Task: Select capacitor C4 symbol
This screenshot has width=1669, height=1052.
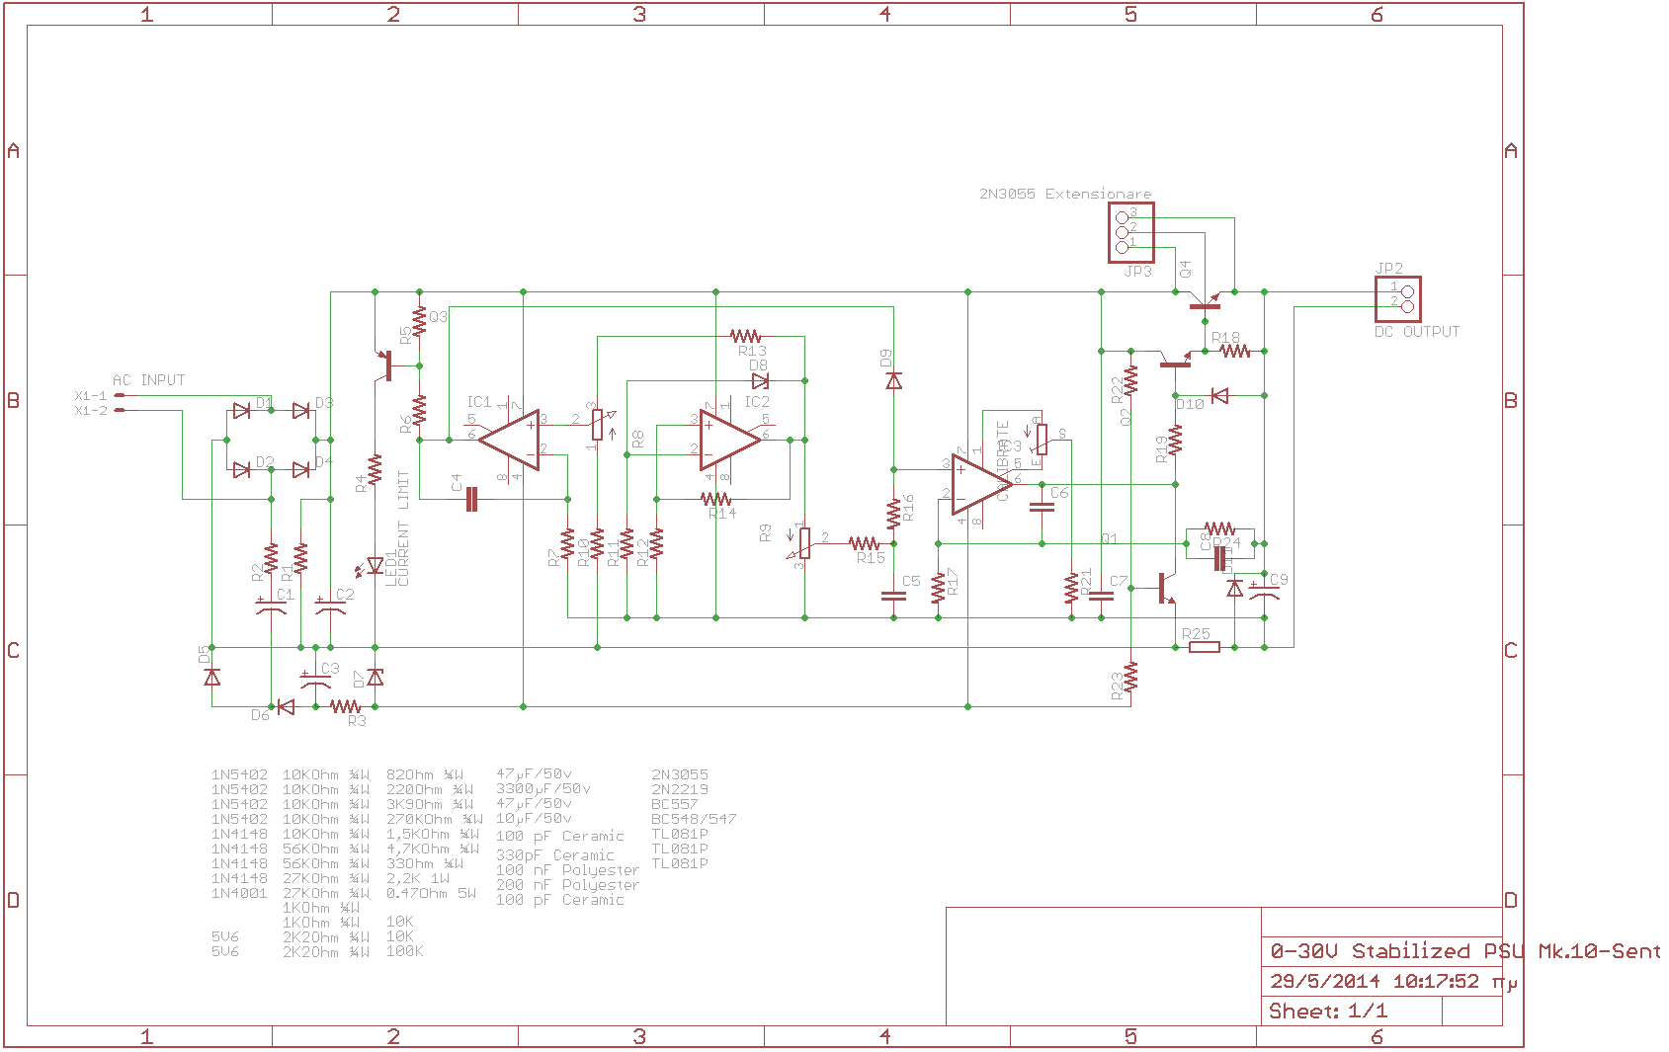Action: (471, 499)
